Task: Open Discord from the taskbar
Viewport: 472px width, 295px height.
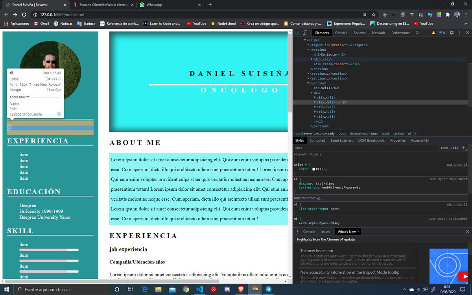Action: (227, 289)
